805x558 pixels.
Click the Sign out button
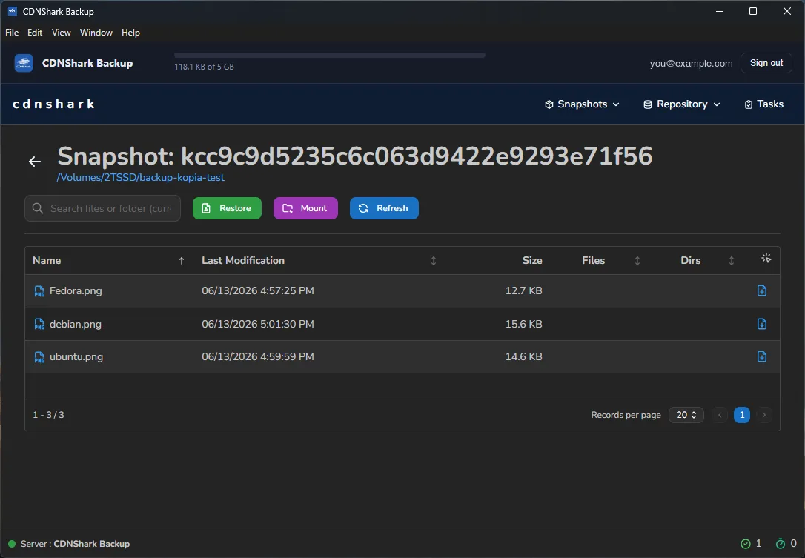click(766, 63)
